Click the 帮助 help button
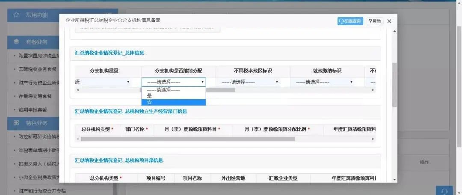The width and height of the screenshot is (462, 195). click(x=375, y=21)
